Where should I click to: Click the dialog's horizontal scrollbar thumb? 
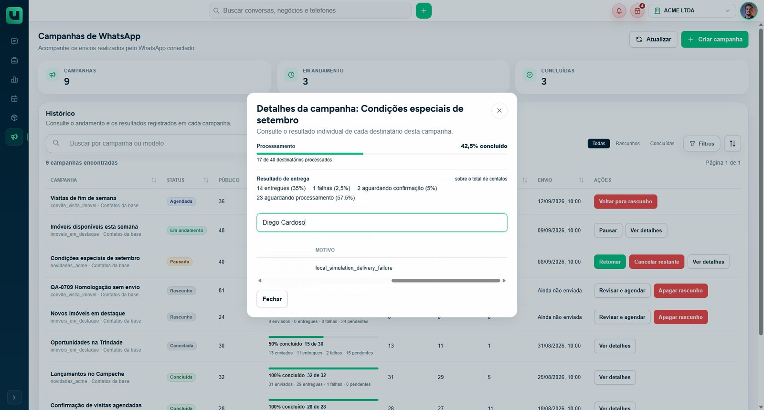pos(446,281)
